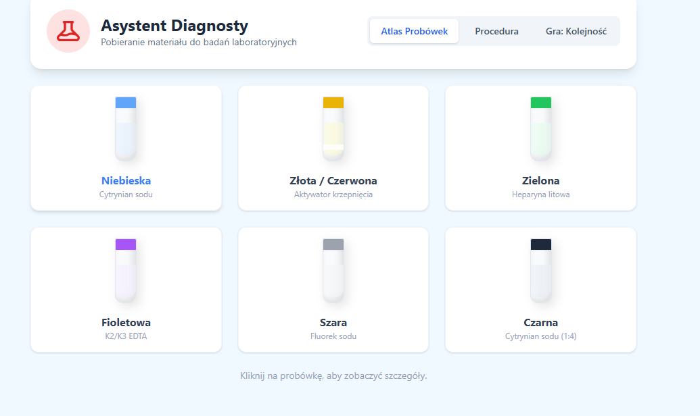Image resolution: width=700 pixels, height=416 pixels.
Task: Click the Asystent Diagnosty heading
Action: click(x=174, y=26)
